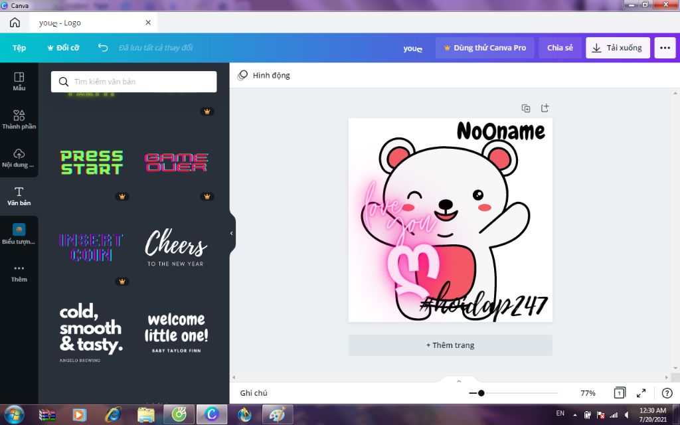680x425 pixels.
Task: Add the INSERT COIN text template
Action: click(x=91, y=248)
